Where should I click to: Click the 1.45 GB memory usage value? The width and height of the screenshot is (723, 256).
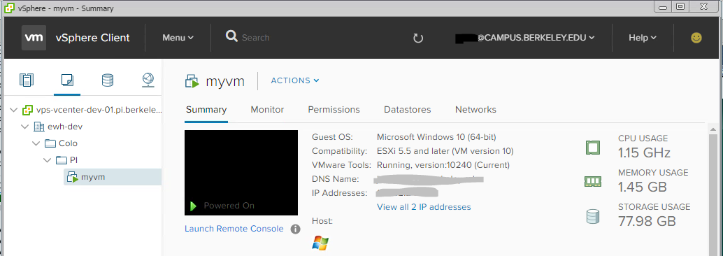pyautogui.click(x=643, y=187)
